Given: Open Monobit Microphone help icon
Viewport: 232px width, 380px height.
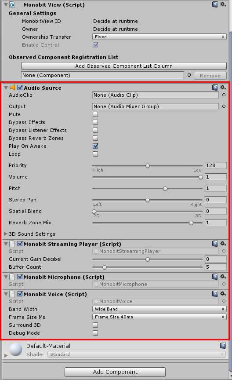Looking at the screenshot, I should click(x=215, y=277).
